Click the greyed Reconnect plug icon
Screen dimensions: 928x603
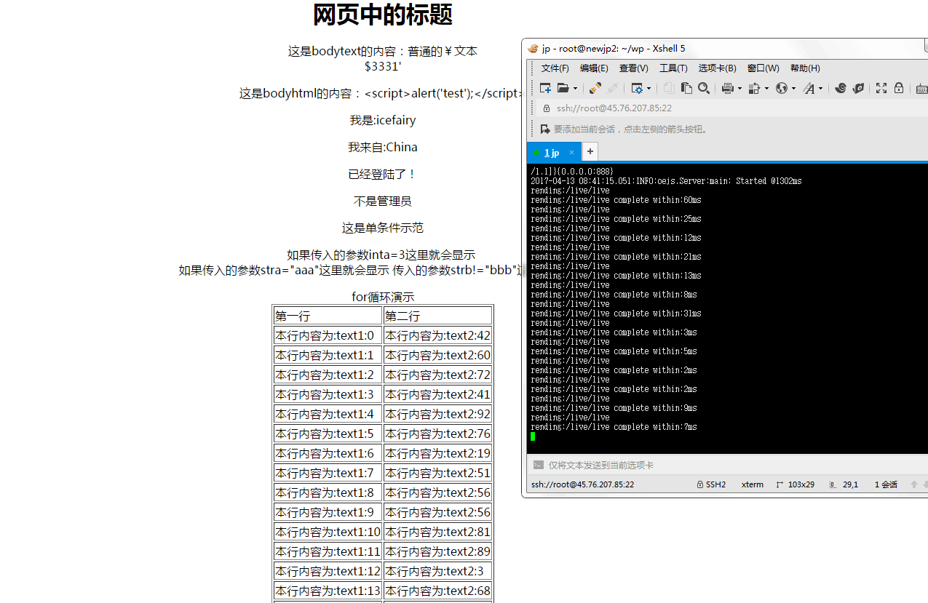pos(613,88)
